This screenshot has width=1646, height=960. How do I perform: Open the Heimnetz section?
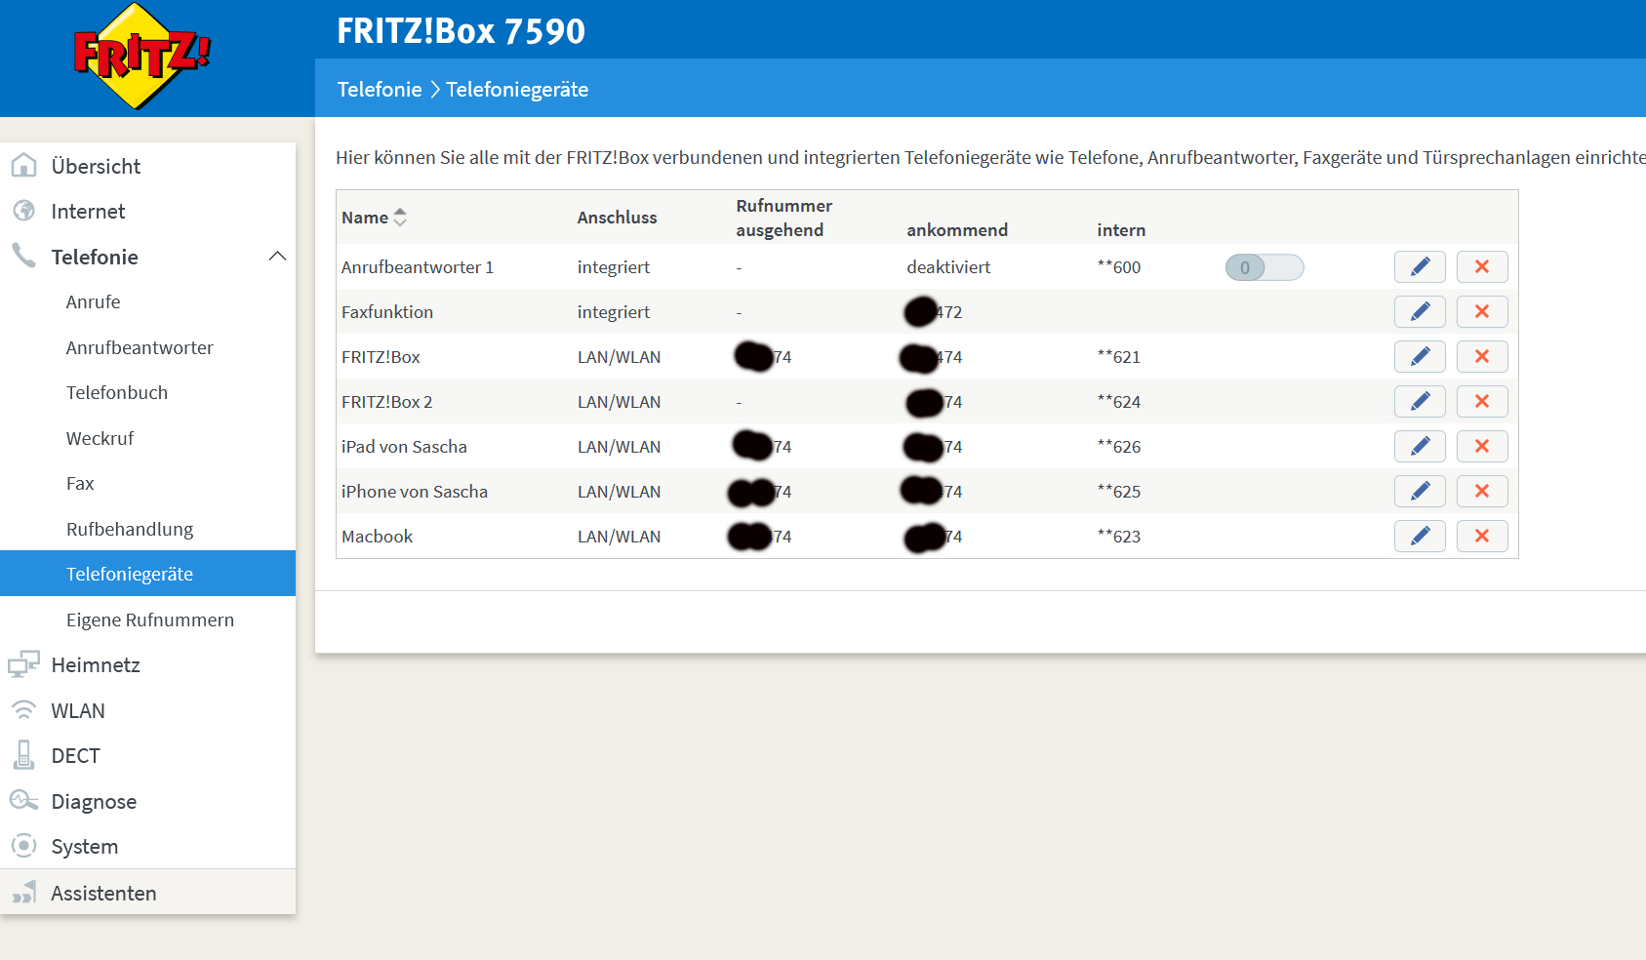(x=96, y=665)
